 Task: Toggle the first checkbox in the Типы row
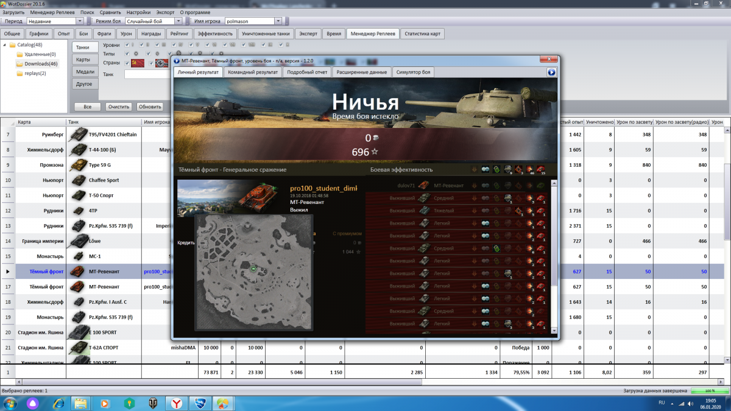coord(127,54)
